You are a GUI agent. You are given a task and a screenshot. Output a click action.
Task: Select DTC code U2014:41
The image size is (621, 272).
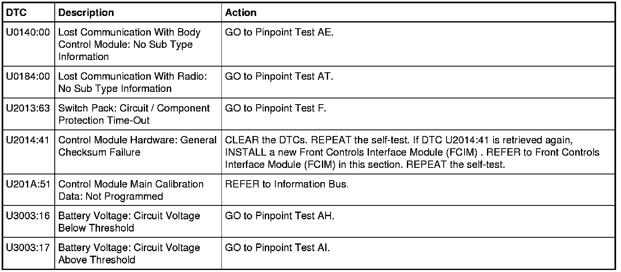pos(28,140)
